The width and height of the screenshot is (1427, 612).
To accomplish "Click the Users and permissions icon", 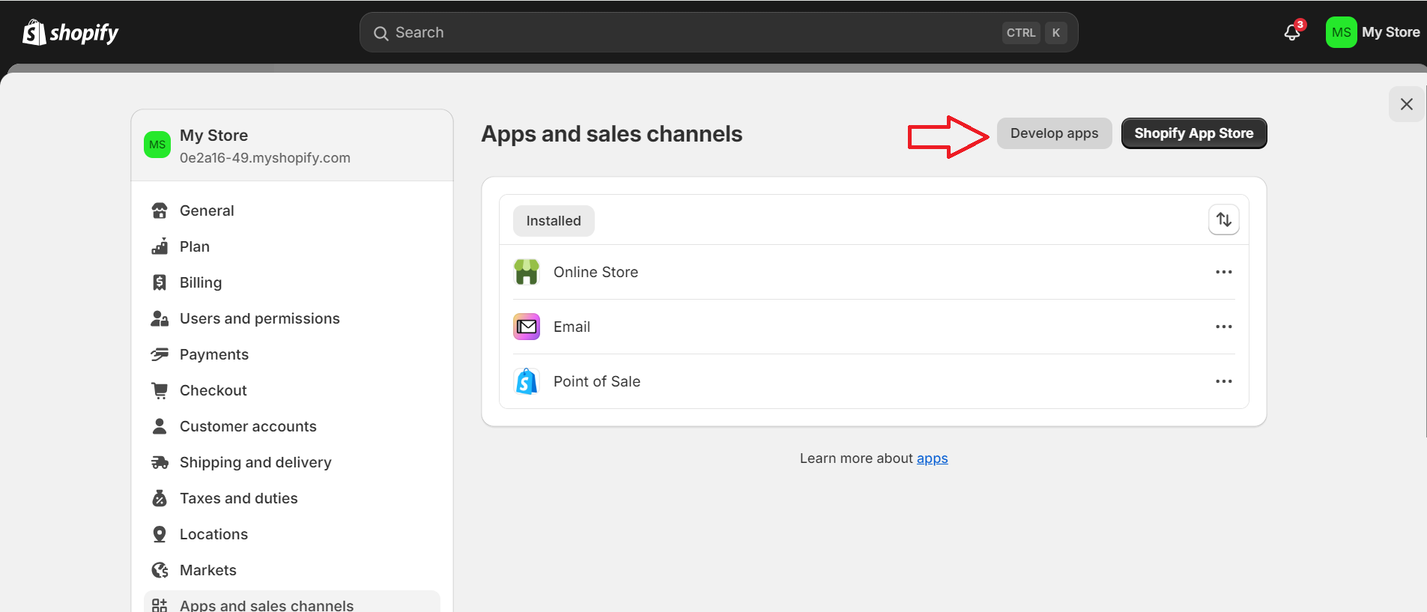I will click(x=160, y=318).
